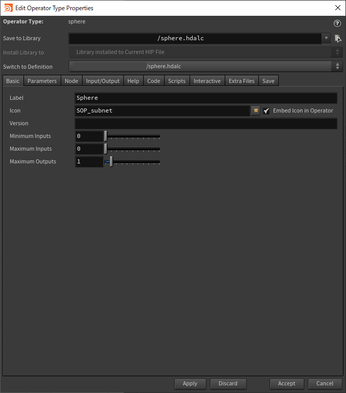Screen dimensions: 346x393
Task: Switch to the Parameters tab
Action: pos(42,81)
